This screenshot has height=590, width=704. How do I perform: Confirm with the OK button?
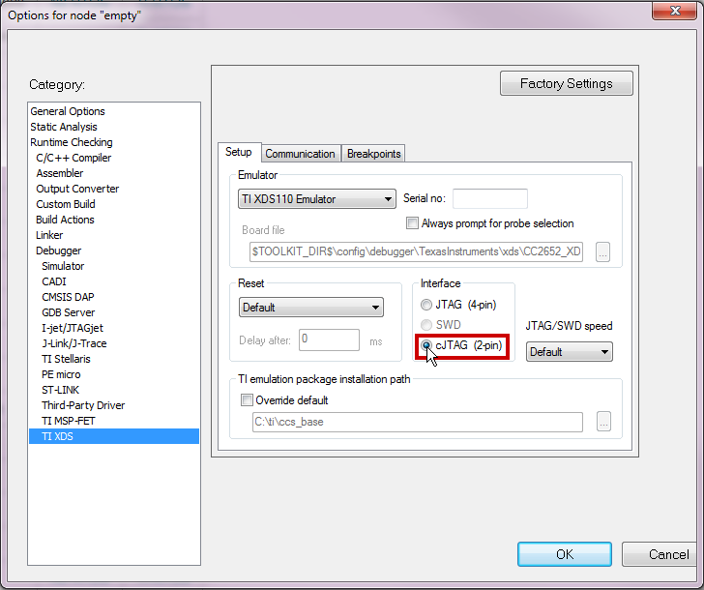click(565, 554)
